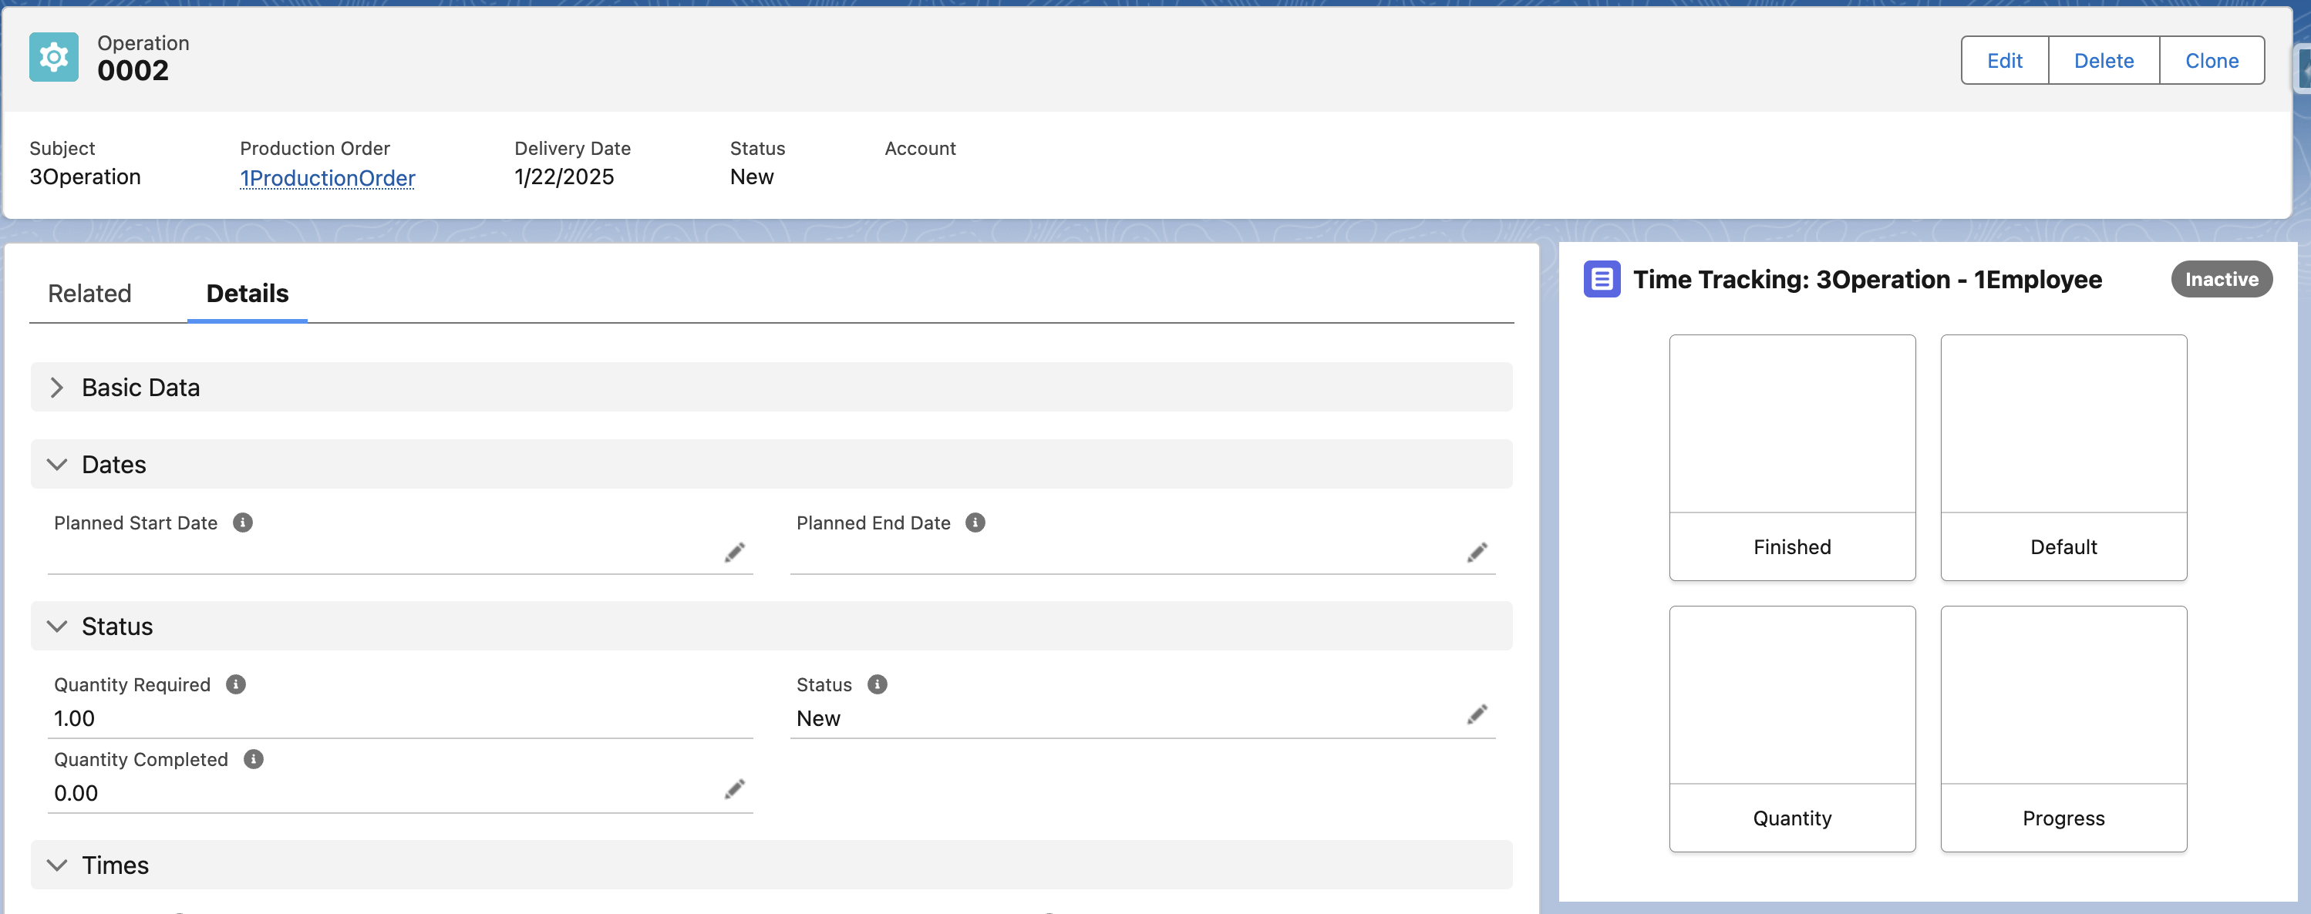Click the Delete button
2311x914 pixels.
click(2103, 61)
